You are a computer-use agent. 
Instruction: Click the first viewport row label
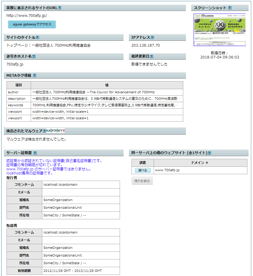click(x=15, y=112)
